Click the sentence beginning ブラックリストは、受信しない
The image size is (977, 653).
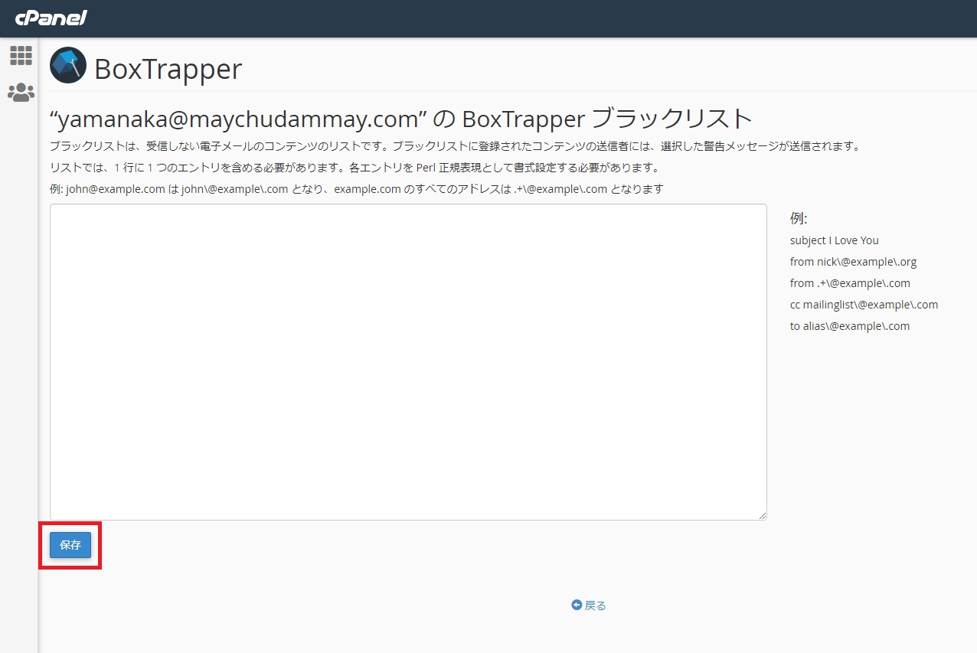tap(455, 146)
